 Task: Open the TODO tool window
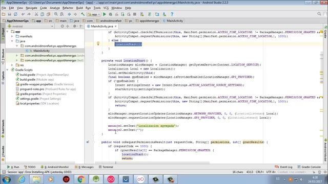(30, 167)
